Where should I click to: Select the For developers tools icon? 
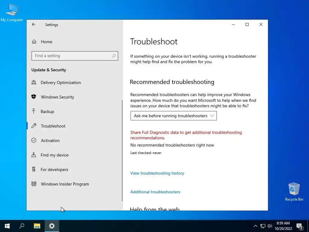point(34,169)
